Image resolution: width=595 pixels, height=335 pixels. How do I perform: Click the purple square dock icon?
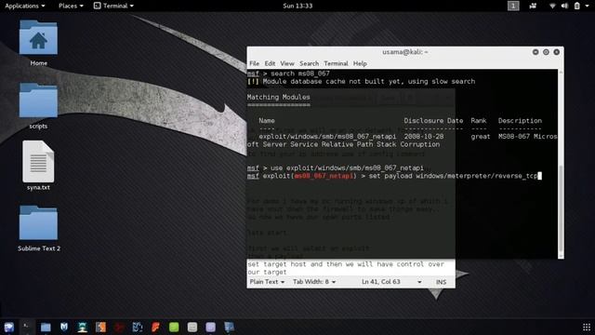pos(211,327)
